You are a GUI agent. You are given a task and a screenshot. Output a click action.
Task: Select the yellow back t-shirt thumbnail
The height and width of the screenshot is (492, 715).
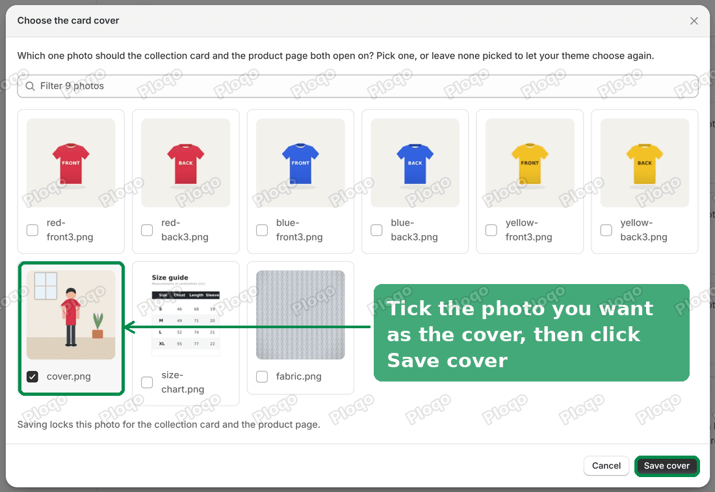[645, 162]
